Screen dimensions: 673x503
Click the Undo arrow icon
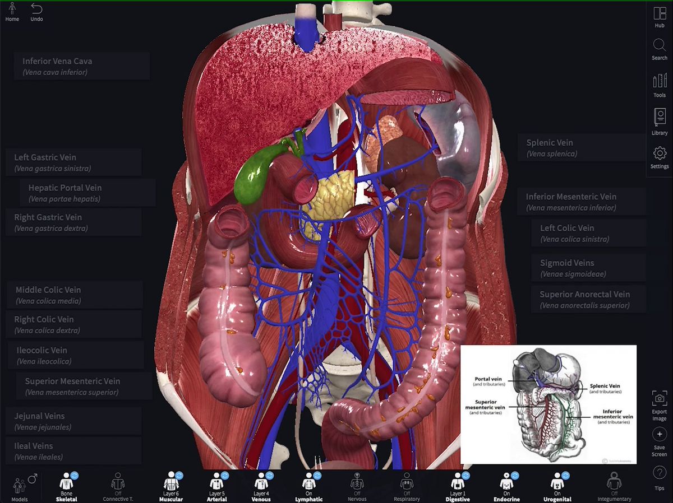36,10
